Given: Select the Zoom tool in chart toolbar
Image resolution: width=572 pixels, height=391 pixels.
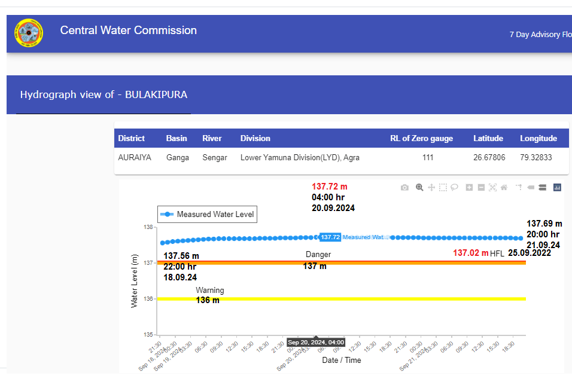Looking at the screenshot, I should coord(419,188).
